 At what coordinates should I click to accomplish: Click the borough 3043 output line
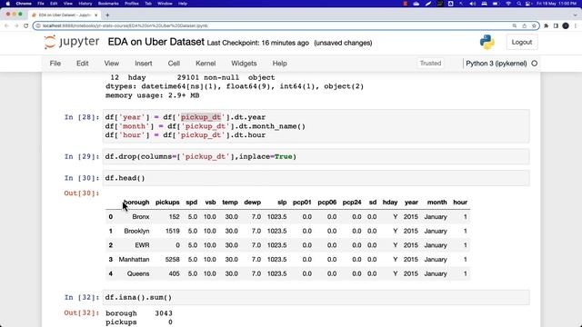coord(139,313)
